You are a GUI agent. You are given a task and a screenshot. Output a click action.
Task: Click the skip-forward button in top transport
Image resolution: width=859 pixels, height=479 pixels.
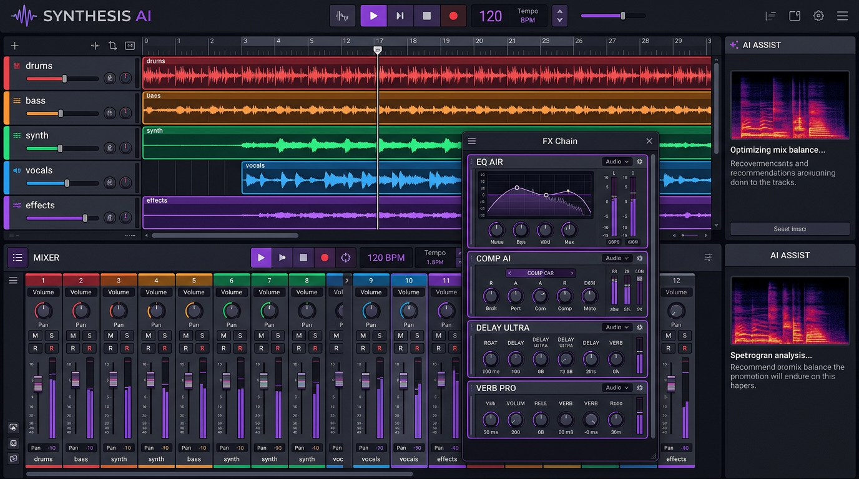(x=400, y=16)
